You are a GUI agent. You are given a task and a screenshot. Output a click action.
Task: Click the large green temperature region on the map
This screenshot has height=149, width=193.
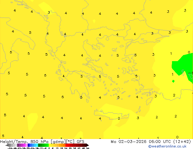tap(182, 65)
